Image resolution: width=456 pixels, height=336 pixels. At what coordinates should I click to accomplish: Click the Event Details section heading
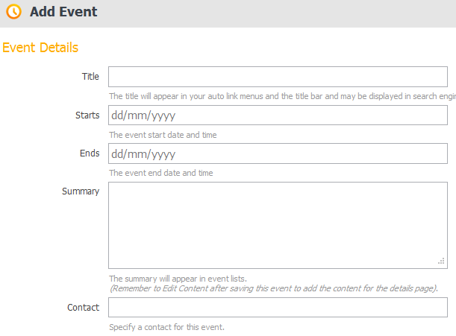[40, 48]
